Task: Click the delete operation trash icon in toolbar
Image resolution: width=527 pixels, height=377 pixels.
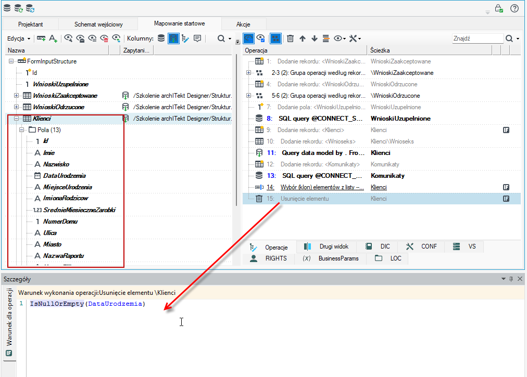Action: (291, 38)
